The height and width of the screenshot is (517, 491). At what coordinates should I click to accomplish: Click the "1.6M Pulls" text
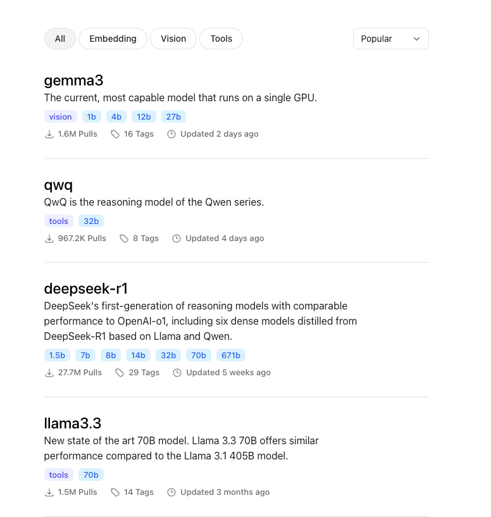pos(77,134)
